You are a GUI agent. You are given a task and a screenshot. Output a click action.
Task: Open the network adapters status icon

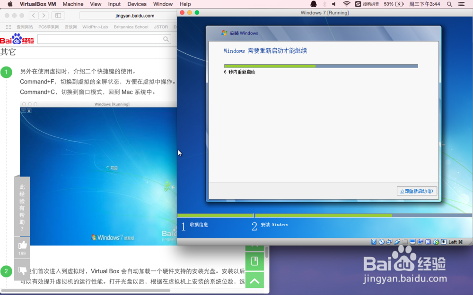[x=389, y=242]
